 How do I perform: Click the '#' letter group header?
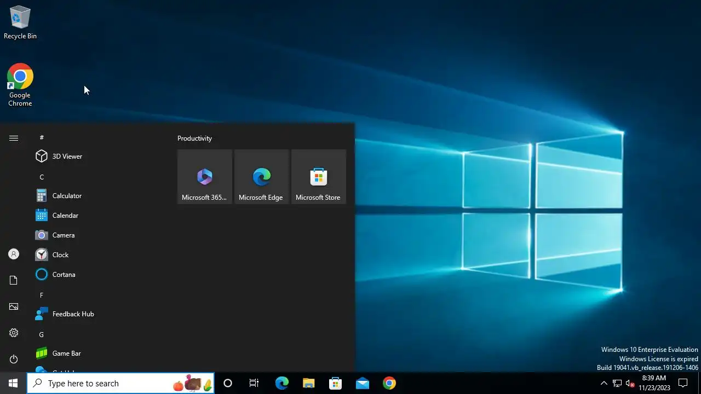pos(42,137)
